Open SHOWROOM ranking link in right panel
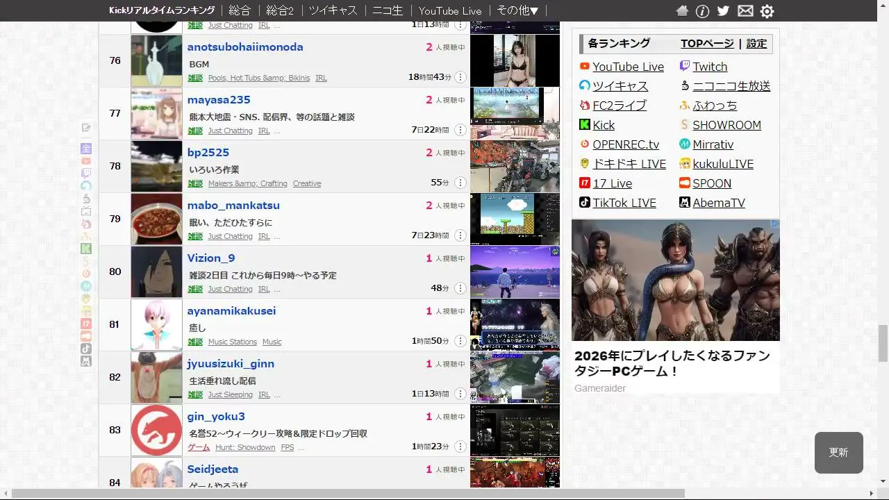889x500 pixels. (726, 125)
